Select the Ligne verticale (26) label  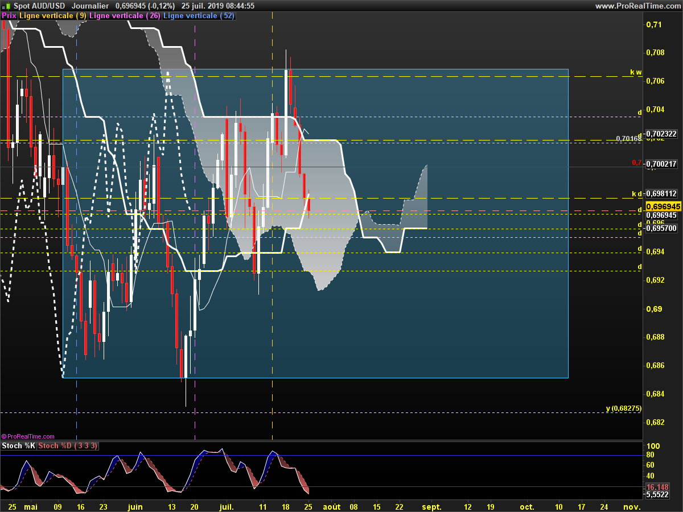125,16
